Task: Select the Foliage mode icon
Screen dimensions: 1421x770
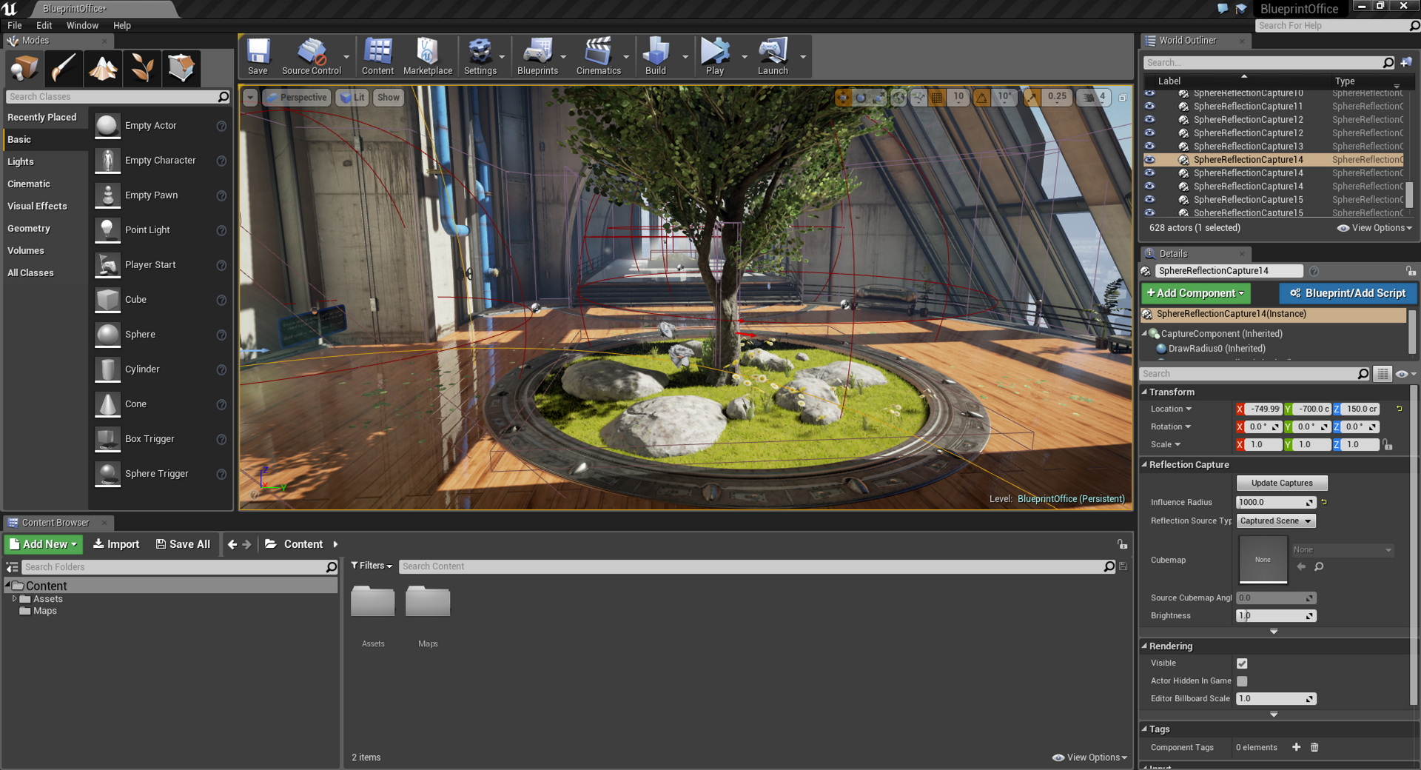Action: (142, 68)
